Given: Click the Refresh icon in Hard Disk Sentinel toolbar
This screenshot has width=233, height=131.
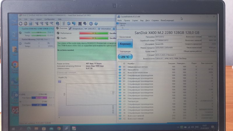Looking at the screenshot, I should (21, 24).
